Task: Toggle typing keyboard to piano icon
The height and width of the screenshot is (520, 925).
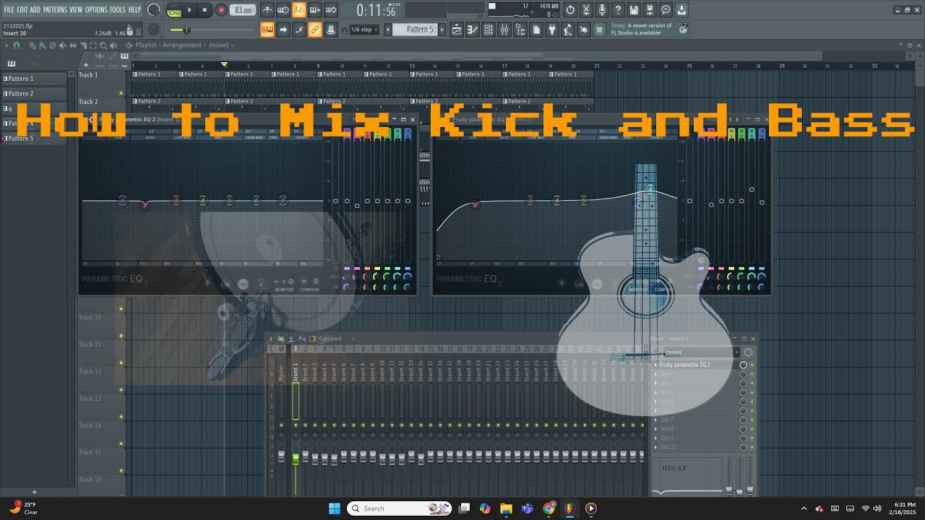Action: 267,30
